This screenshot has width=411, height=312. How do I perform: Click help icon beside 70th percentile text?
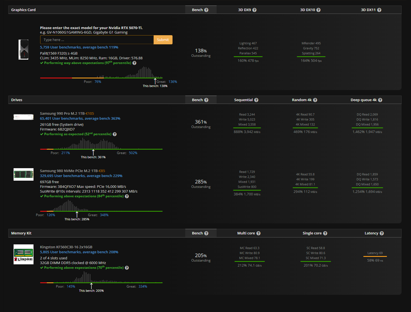pos(127,268)
